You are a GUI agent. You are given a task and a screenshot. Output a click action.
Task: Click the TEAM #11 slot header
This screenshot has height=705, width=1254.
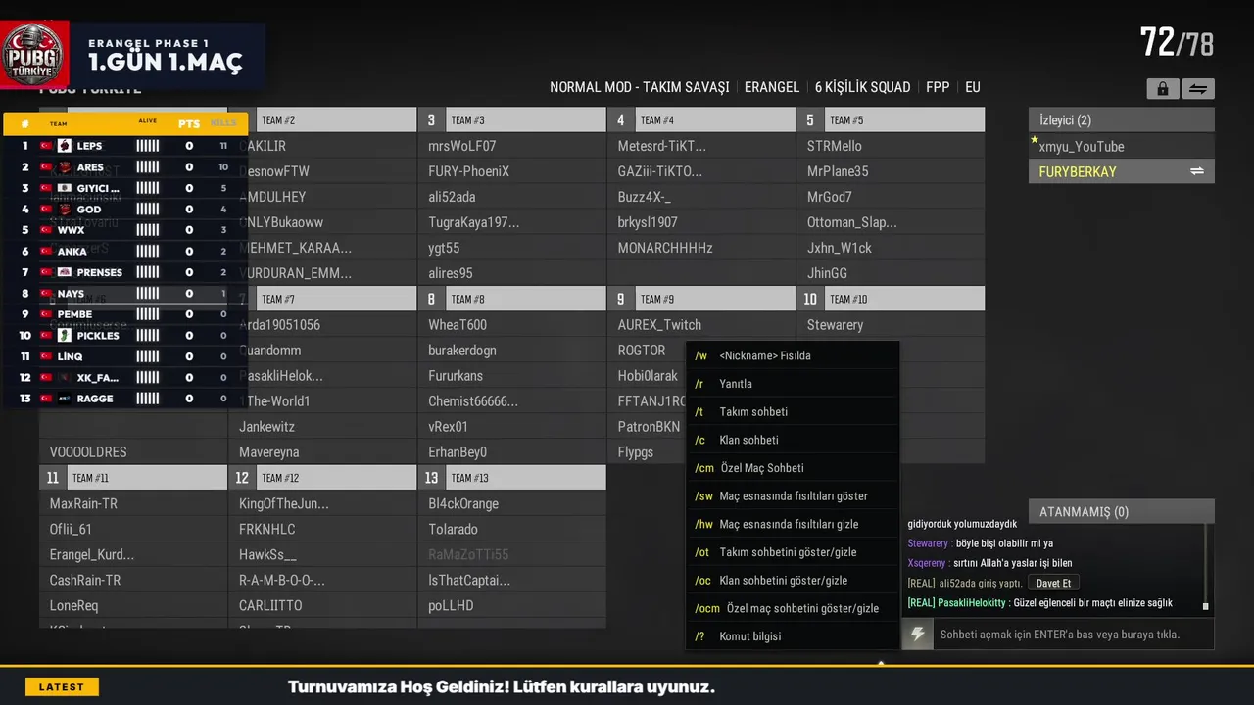[x=133, y=478]
